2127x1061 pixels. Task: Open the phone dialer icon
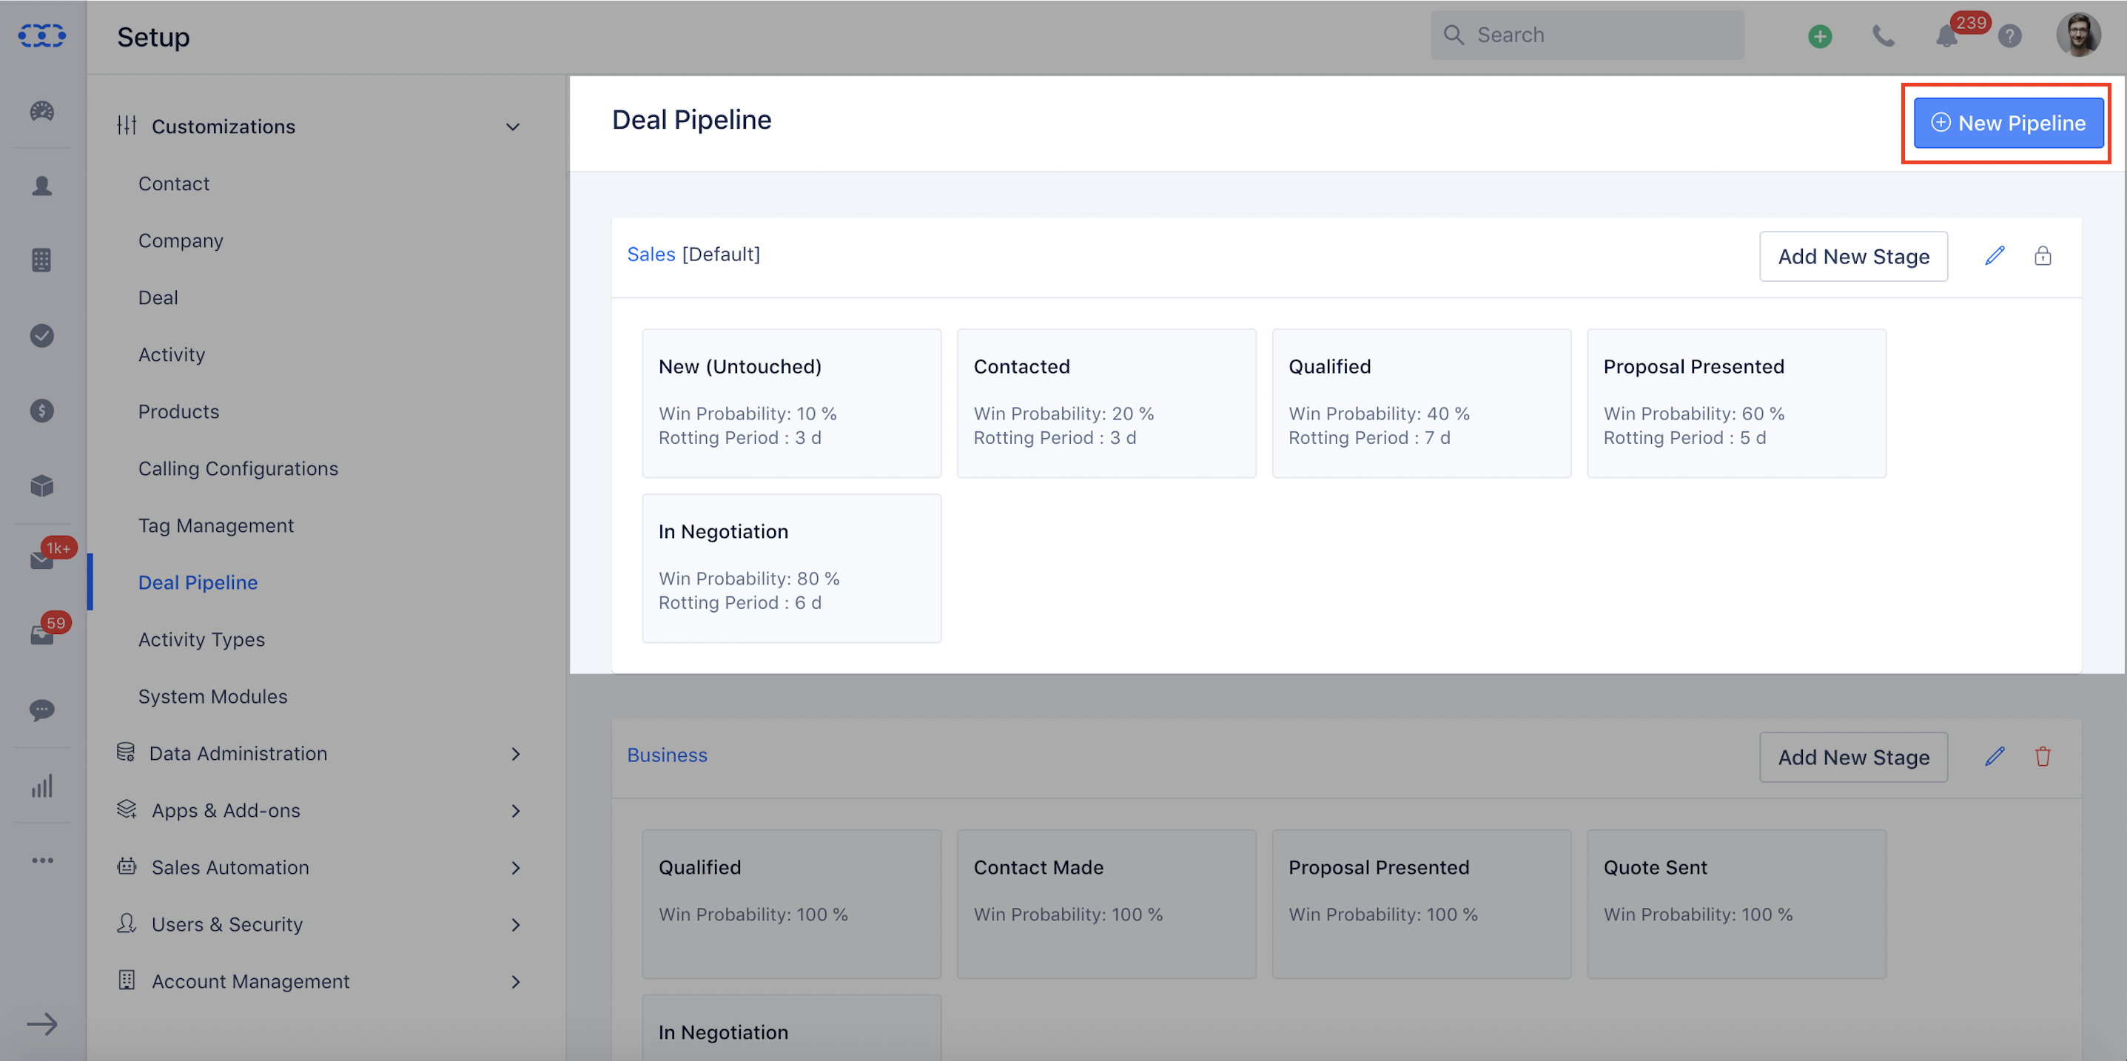(1884, 36)
